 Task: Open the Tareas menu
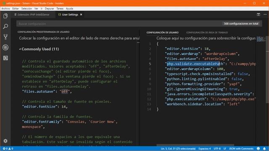[x=60, y=8]
